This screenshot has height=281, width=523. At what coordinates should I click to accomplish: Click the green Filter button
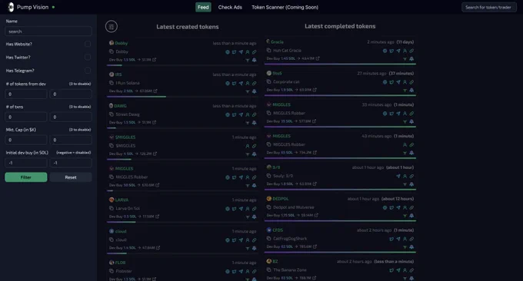click(x=26, y=177)
